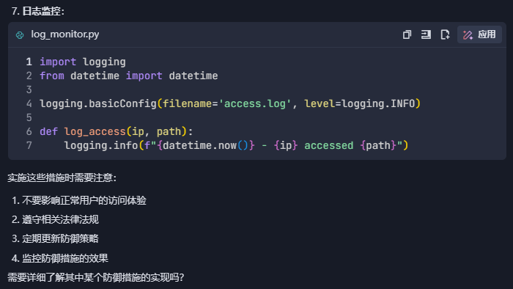
Task: Apply code with the 应用 button
Action: [x=479, y=34]
